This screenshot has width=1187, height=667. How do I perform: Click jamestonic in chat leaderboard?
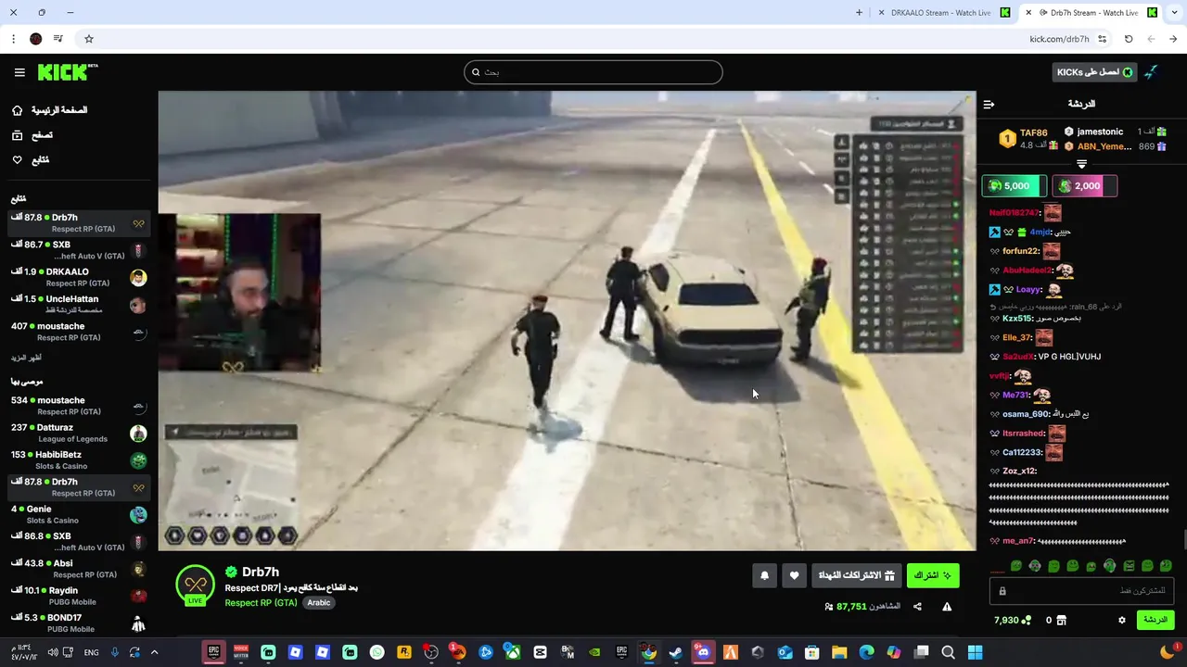(x=1099, y=132)
